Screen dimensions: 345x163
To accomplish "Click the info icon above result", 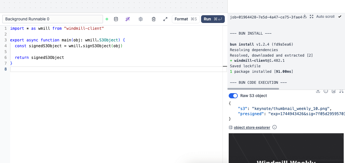I will click(326, 92).
